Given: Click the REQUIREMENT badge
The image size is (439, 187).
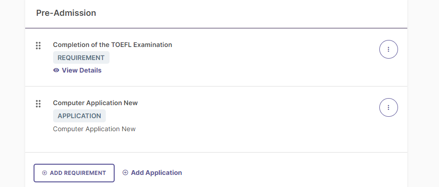Looking at the screenshot, I should tap(81, 58).
